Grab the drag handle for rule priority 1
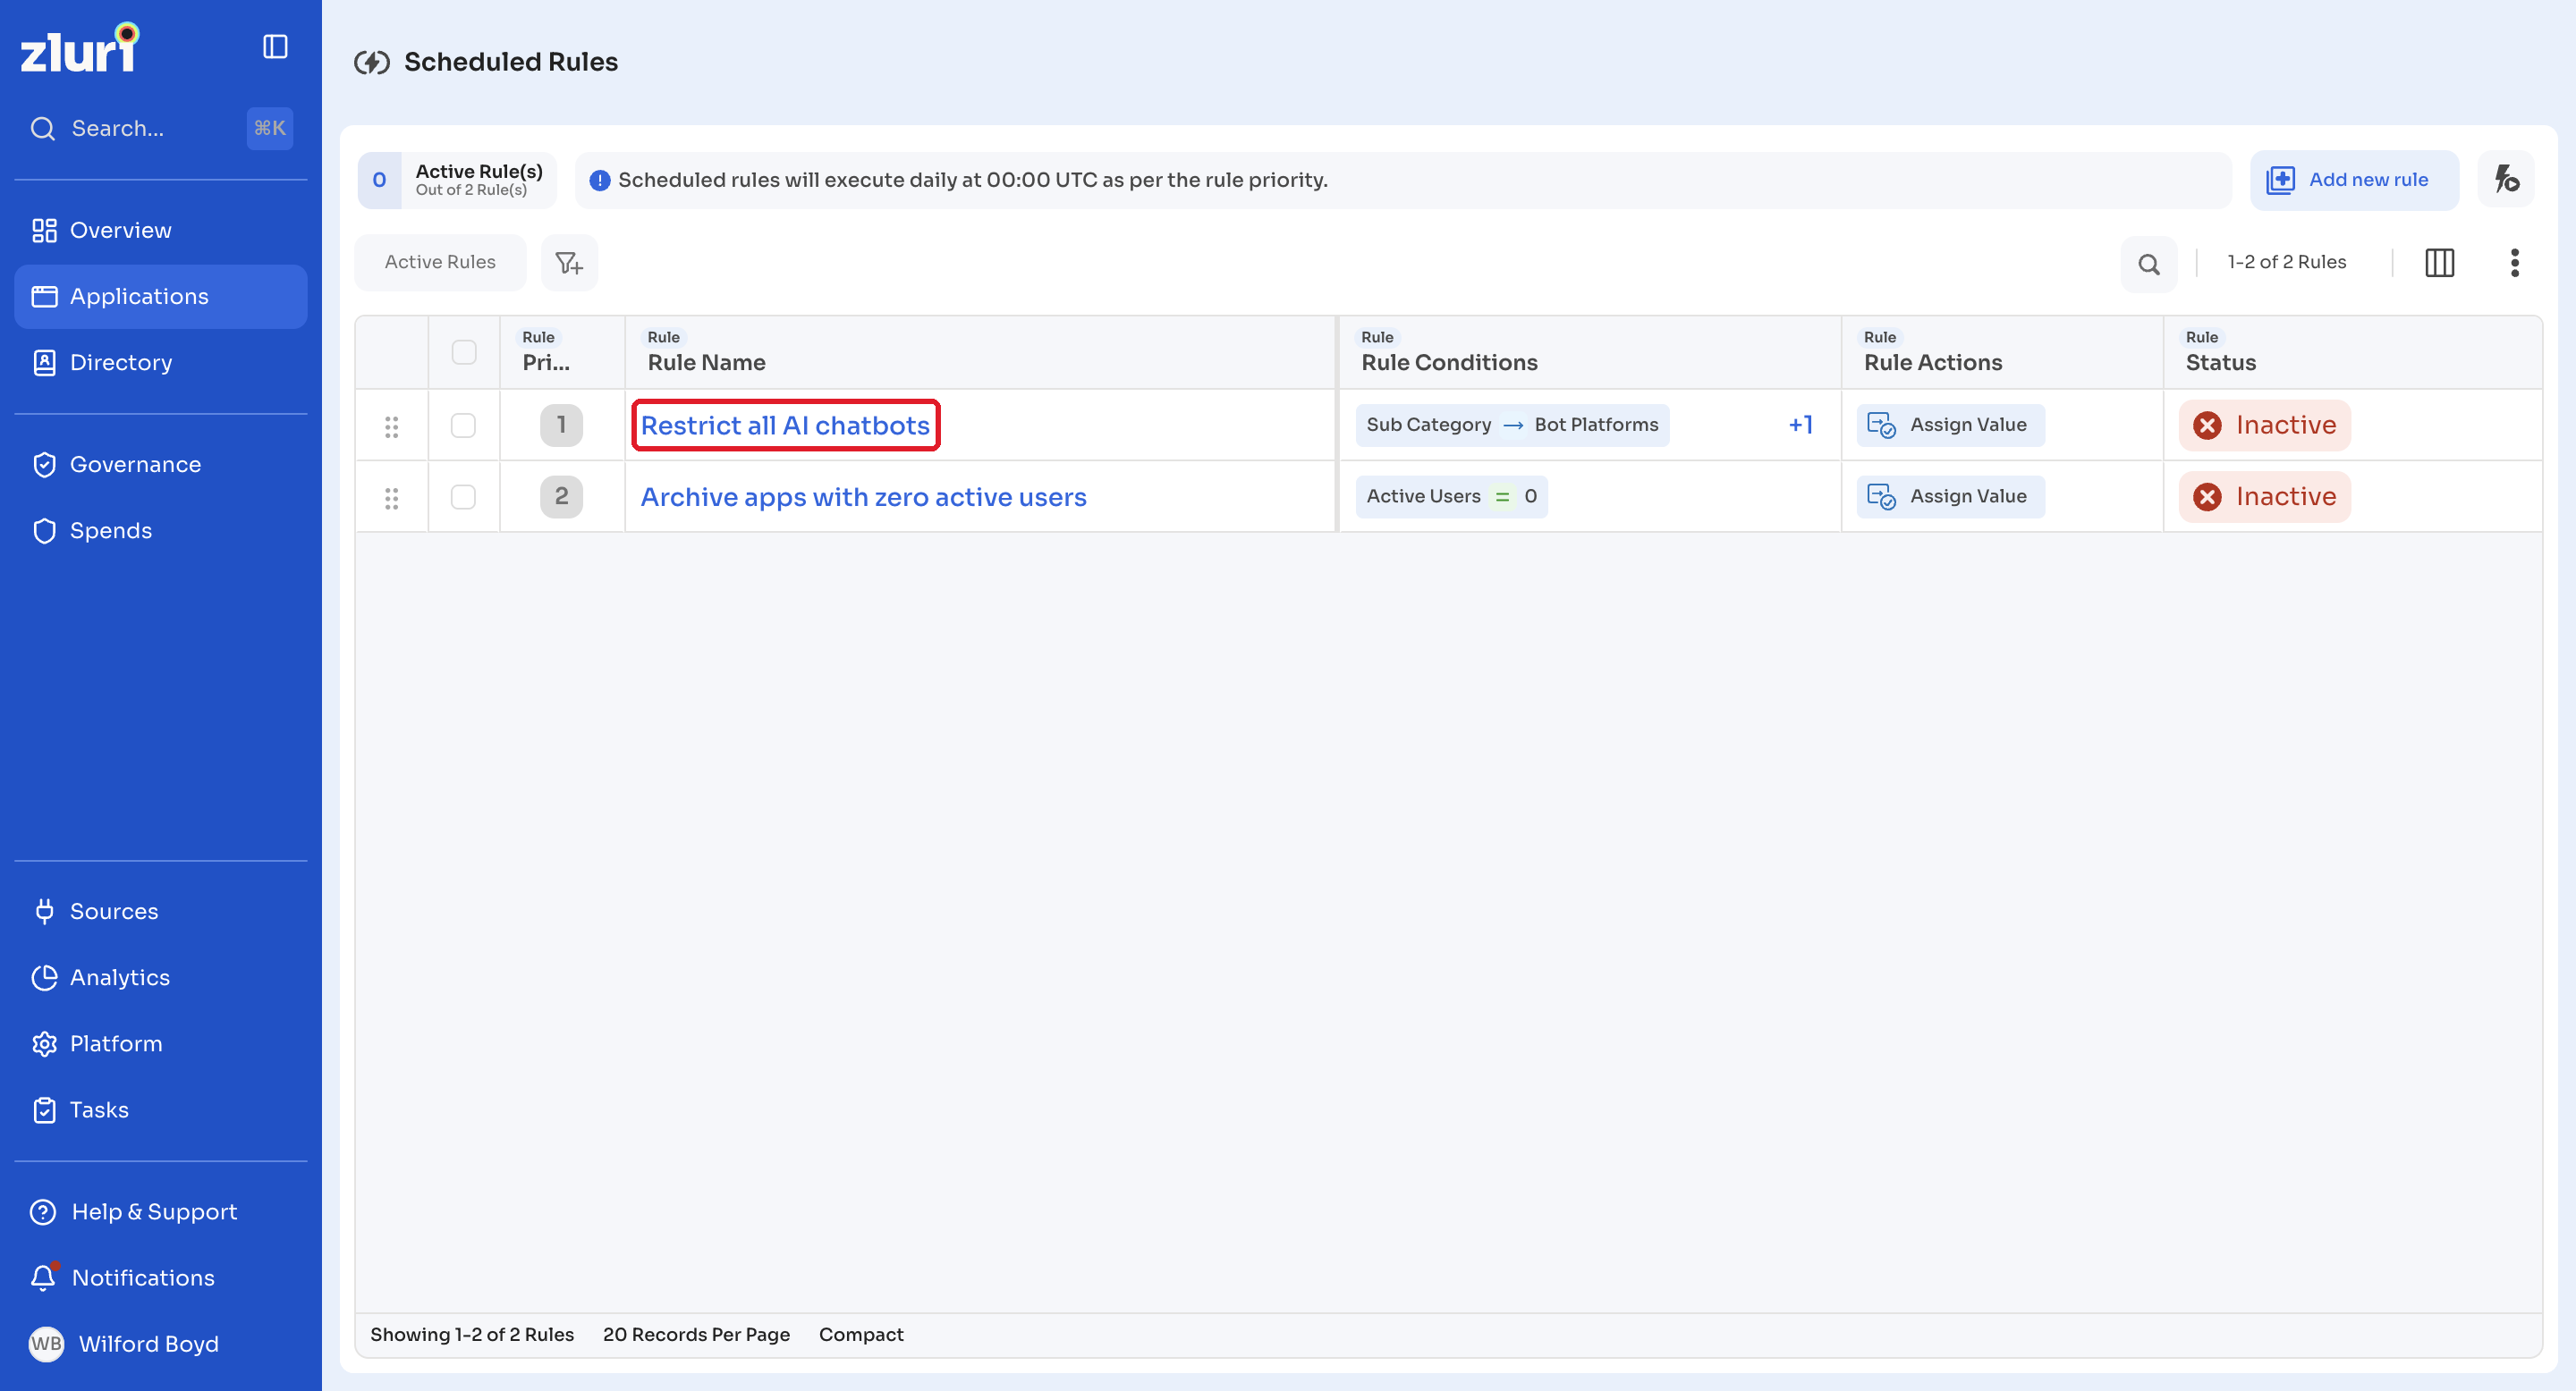This screenshot has height=1391, width=2576. (x=392, y=426)
